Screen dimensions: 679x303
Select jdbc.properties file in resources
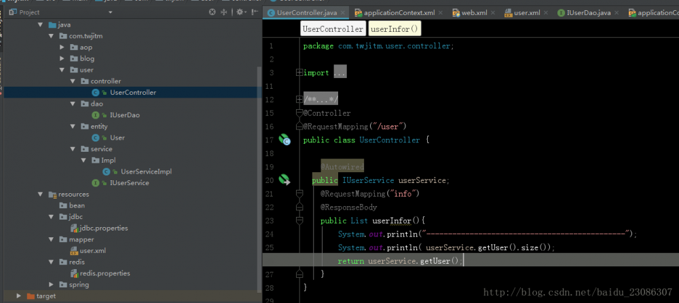[103, 228]
